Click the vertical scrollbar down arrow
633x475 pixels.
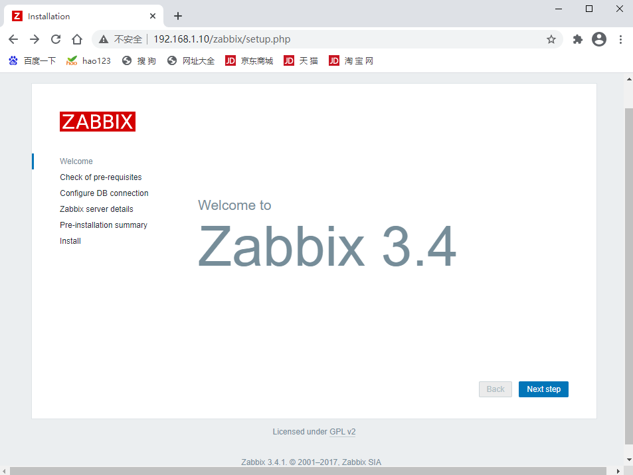tap(629, 460)
